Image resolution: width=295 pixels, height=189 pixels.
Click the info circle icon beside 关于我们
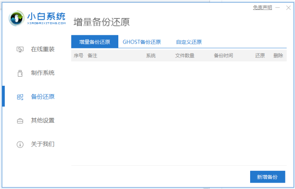click(x=20, y=145)
